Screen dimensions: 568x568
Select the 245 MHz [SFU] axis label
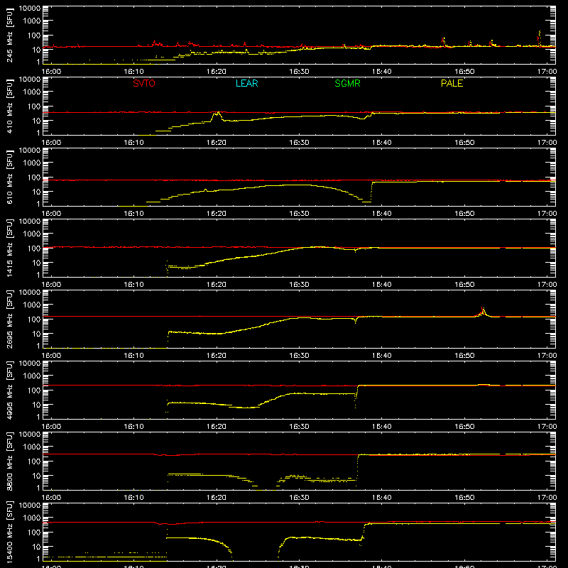(x=10, y=35)
